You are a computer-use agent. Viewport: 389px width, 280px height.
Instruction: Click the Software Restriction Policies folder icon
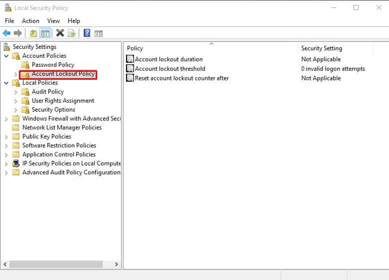click(16, 145)
